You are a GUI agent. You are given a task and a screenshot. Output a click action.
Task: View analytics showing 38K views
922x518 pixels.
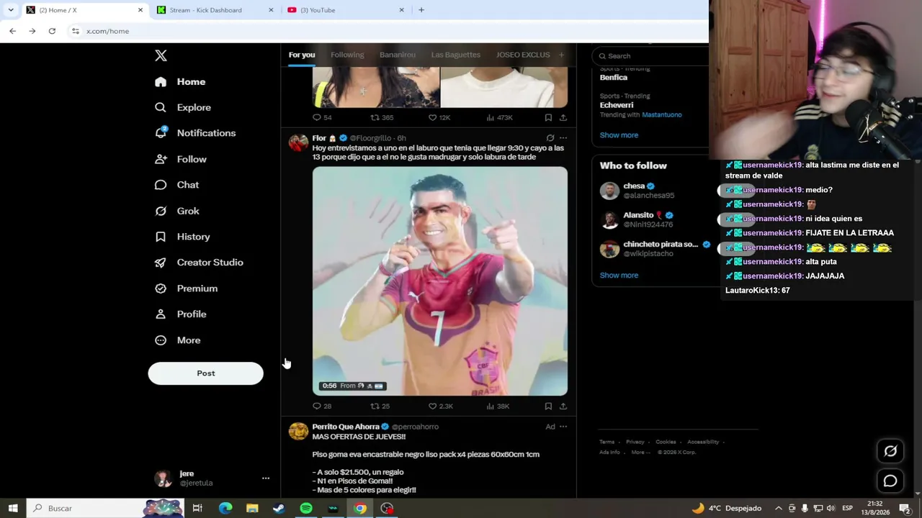pos(498,406)
